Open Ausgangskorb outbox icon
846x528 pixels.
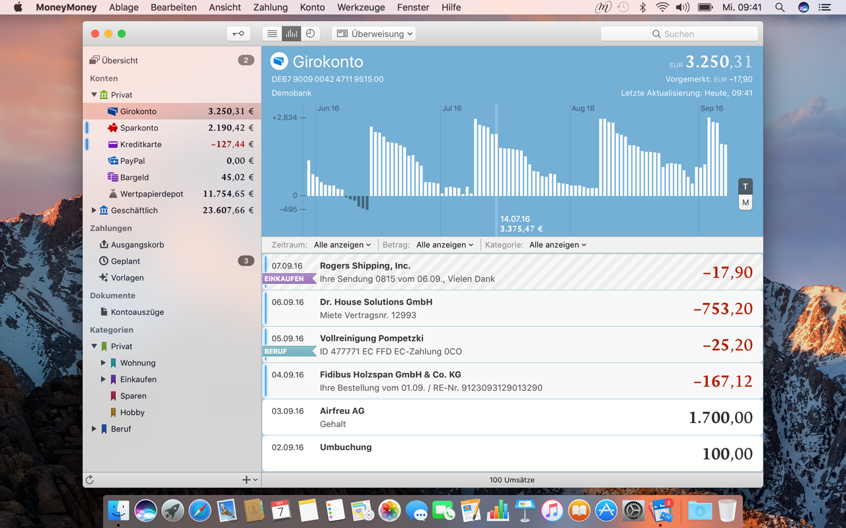(104, 244)
